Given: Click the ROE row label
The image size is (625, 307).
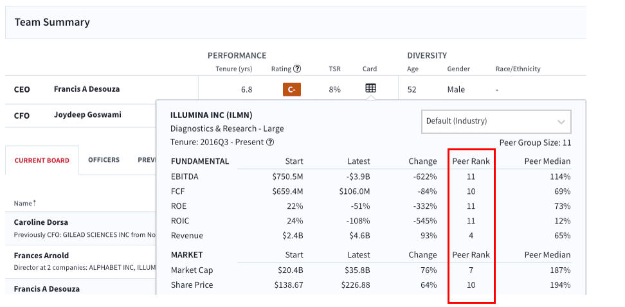Looking at the screenshot, I should (x=179, y=206).
